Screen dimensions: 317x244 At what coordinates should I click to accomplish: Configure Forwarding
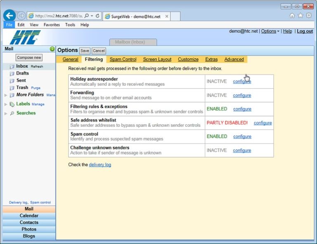pos(242,95)
